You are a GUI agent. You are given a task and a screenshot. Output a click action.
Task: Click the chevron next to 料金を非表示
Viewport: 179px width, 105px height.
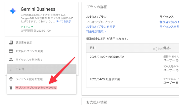click(x=106, y=32)
